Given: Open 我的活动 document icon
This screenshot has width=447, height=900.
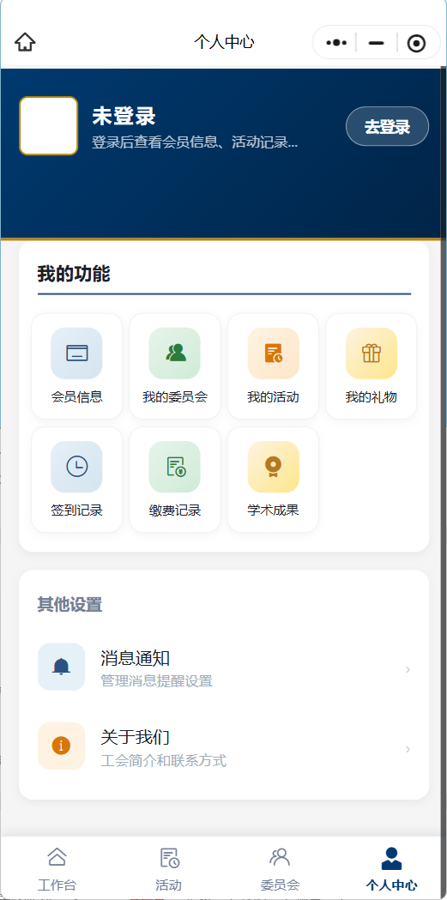Looking at the screenshot, I should pos(273,353).
